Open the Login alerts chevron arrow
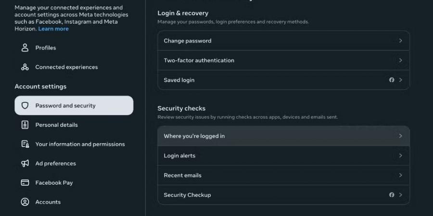Screen dimensions: 433x216 point(400,156)
